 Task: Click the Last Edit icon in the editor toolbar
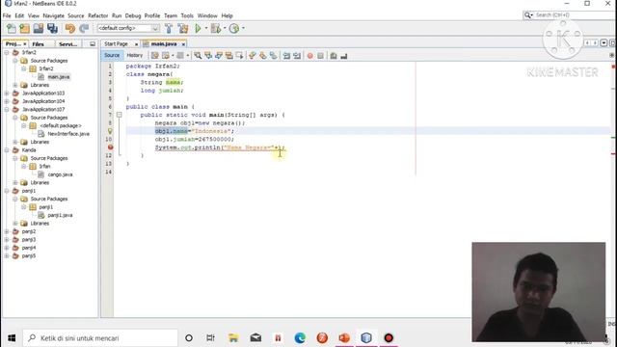[155, 56]
